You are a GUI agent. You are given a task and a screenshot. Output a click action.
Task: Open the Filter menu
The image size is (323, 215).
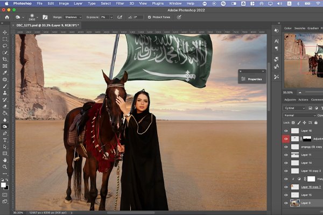point(120,4)
